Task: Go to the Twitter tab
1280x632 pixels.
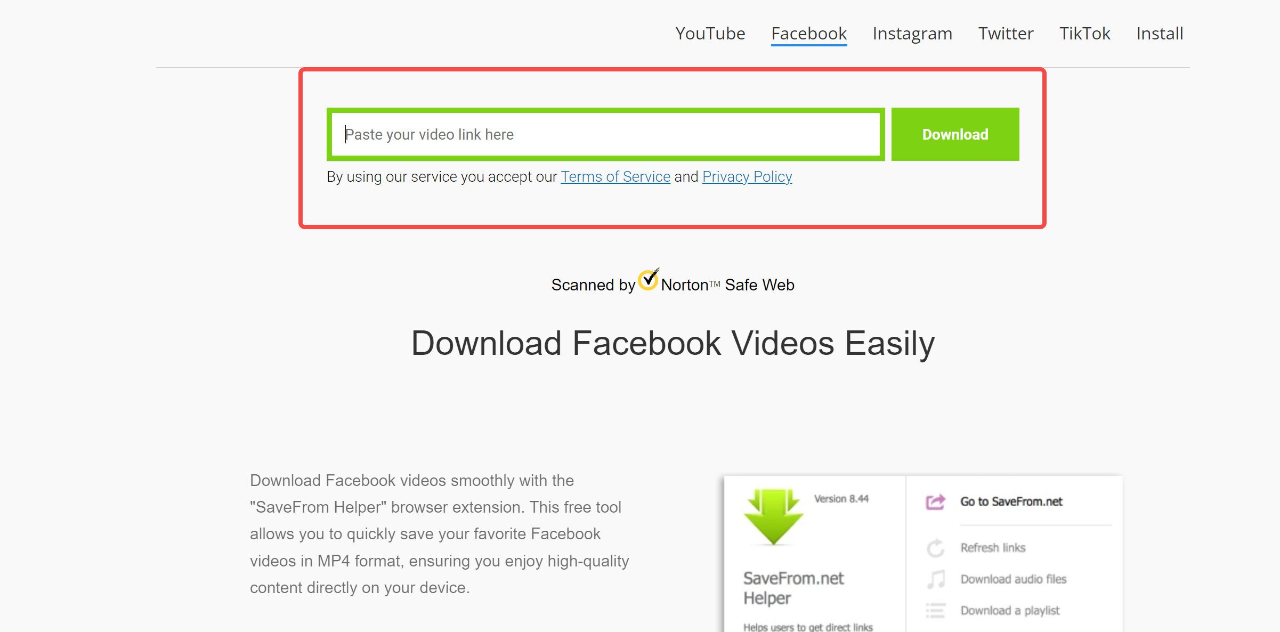Action: coord(1006,34)
